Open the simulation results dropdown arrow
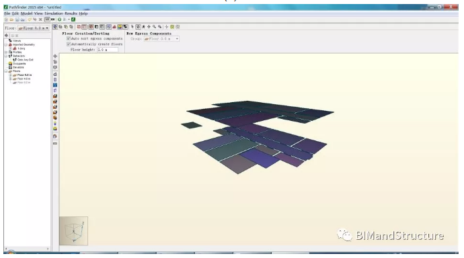The image size is (464, 258). coord(69,19)
